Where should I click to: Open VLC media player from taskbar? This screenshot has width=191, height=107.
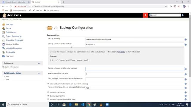(x=101, y=105)
